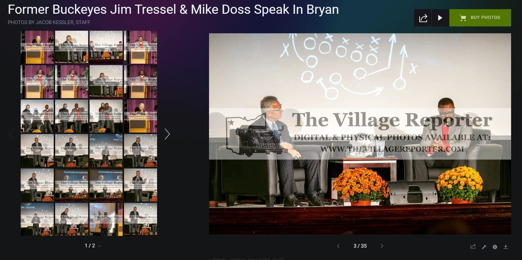The width and height of the screenshot is (522, 260).
Task: Go to the next thumbnail page arrow
Action: pos(167,134)
